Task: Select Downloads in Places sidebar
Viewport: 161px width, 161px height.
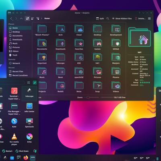Action: (20, 39)
